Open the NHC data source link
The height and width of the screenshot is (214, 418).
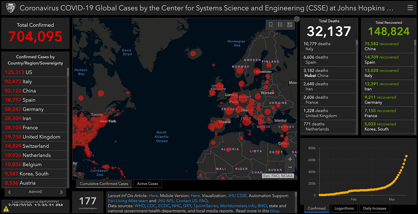(x=177, y=206)
